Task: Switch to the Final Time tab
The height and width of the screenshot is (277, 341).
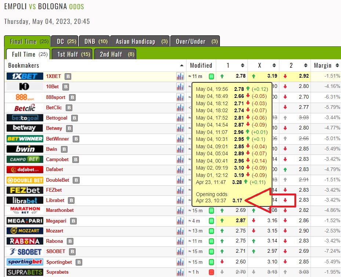Action: (28, 42)
